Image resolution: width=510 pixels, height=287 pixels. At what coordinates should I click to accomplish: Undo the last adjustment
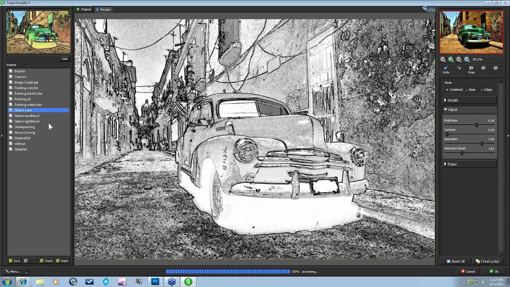pos(446,70)
